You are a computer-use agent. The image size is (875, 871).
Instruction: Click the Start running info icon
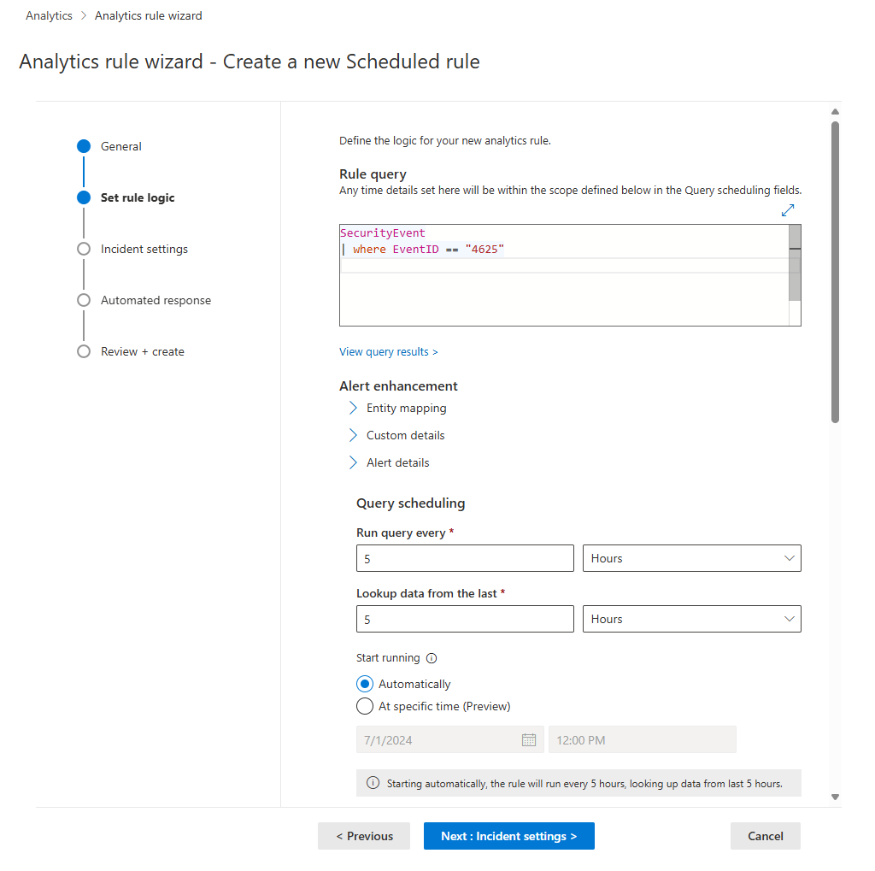[432, 658]
